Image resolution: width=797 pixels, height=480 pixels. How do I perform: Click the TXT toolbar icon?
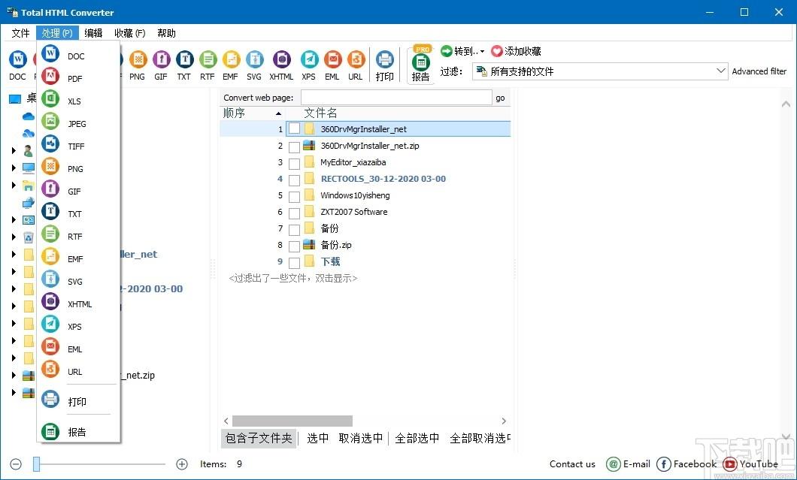pos(184,66)
